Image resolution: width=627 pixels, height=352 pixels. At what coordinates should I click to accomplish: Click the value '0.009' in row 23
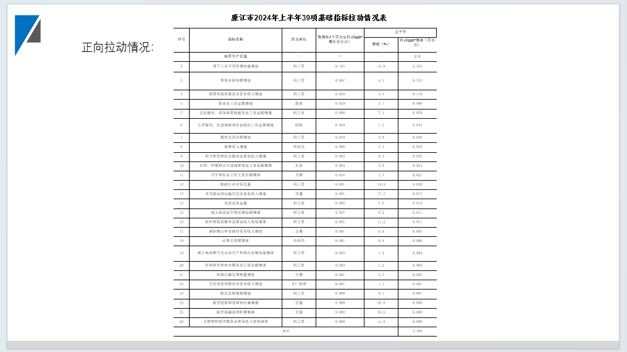point(340,293)
